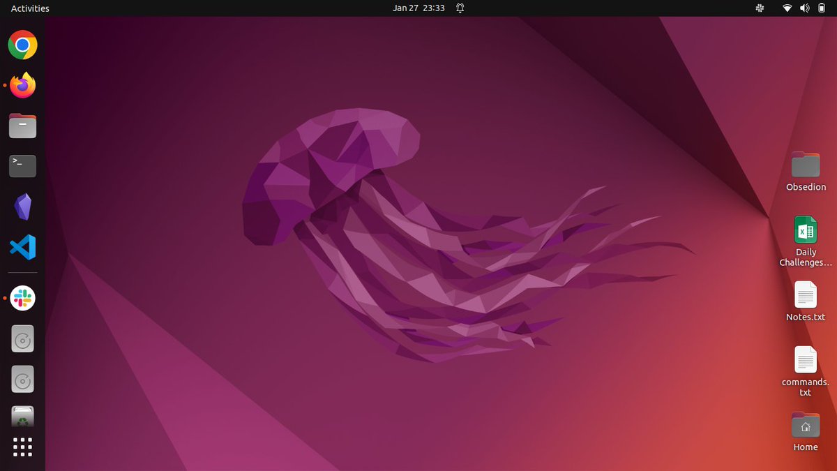Open the Obsidian note-taking app
The image size is (837, 471).
22,206
